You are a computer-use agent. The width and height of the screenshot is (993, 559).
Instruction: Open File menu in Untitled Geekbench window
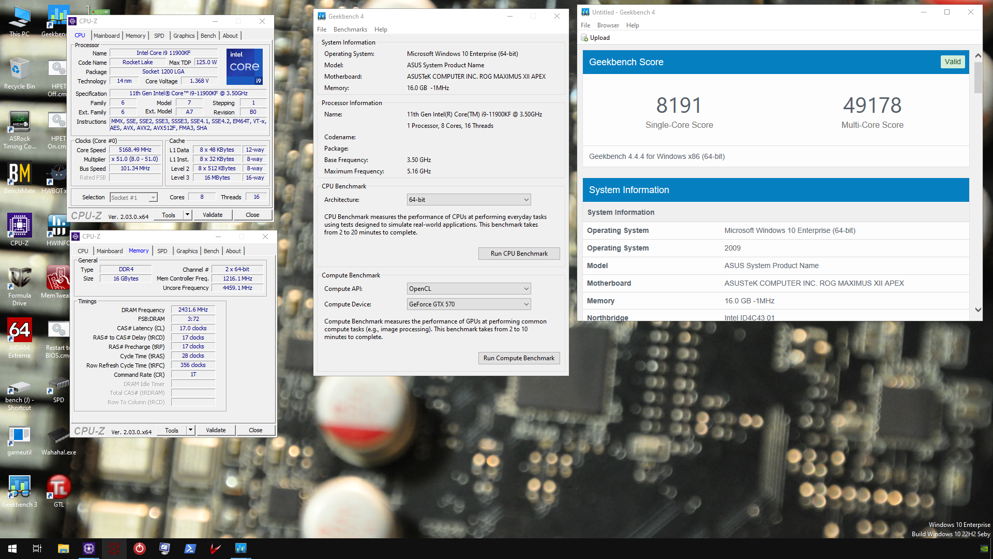point(585,25)
